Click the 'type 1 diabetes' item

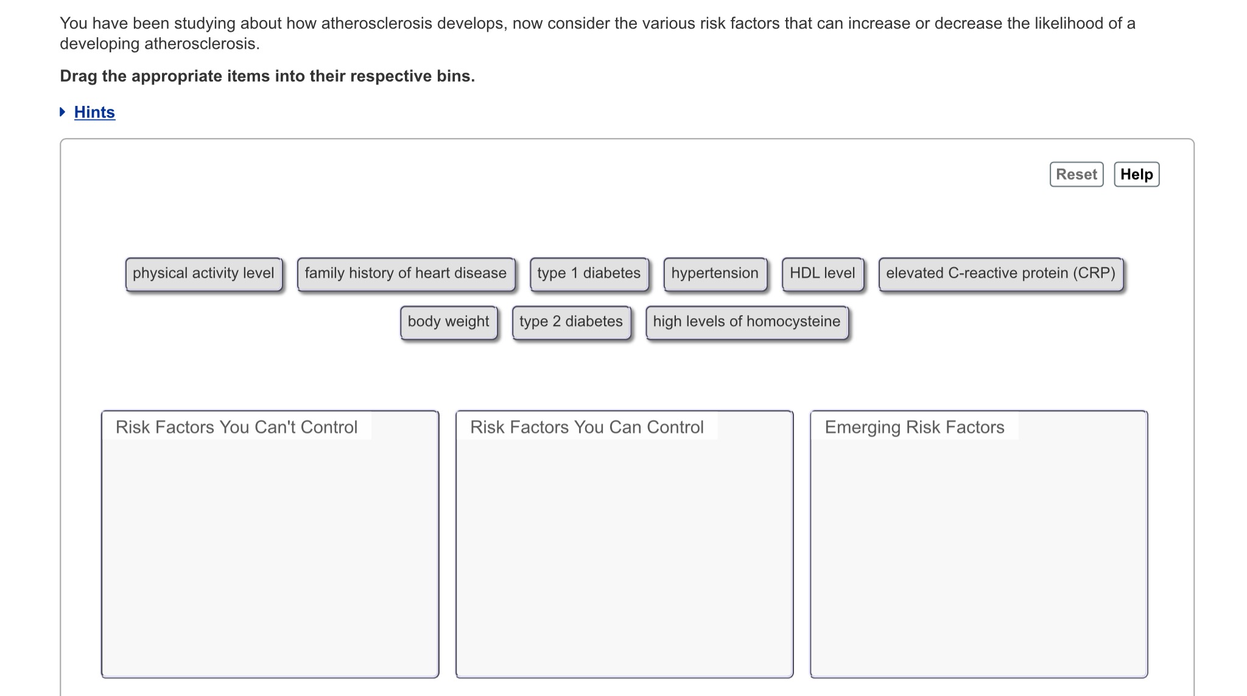tap(589, 274)
